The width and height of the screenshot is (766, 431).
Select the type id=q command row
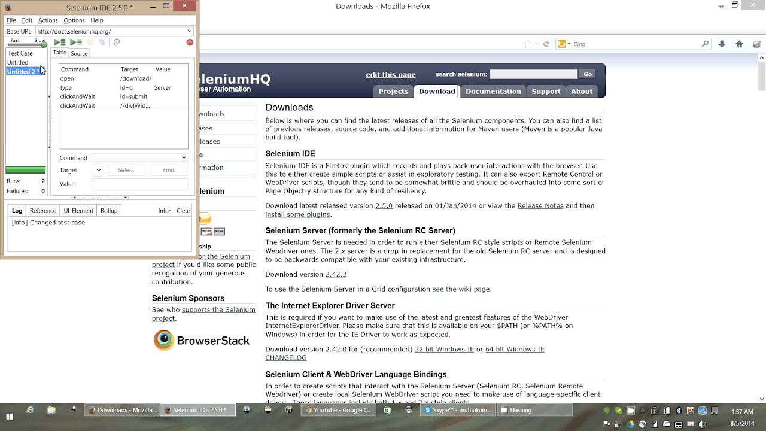[123, 87]
